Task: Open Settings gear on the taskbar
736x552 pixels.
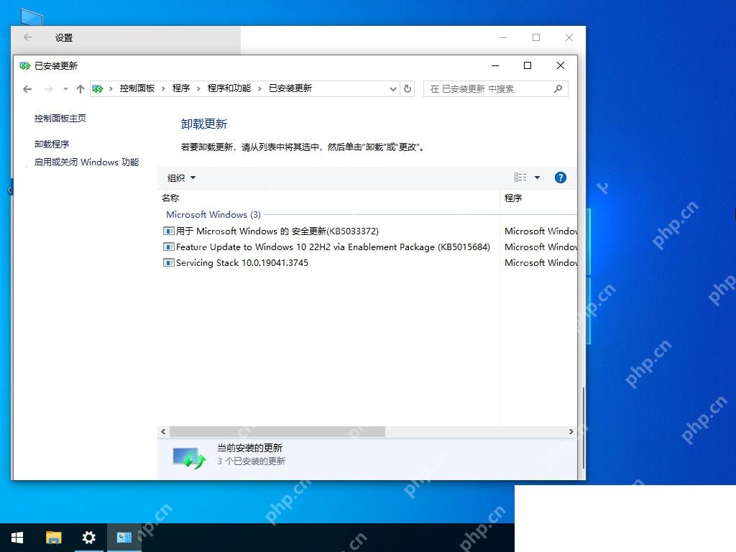Action: point(88,538)
